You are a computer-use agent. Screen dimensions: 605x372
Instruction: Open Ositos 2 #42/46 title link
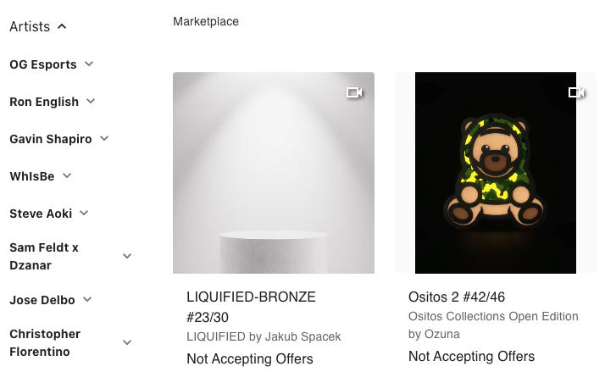click(x=457, y=297)
